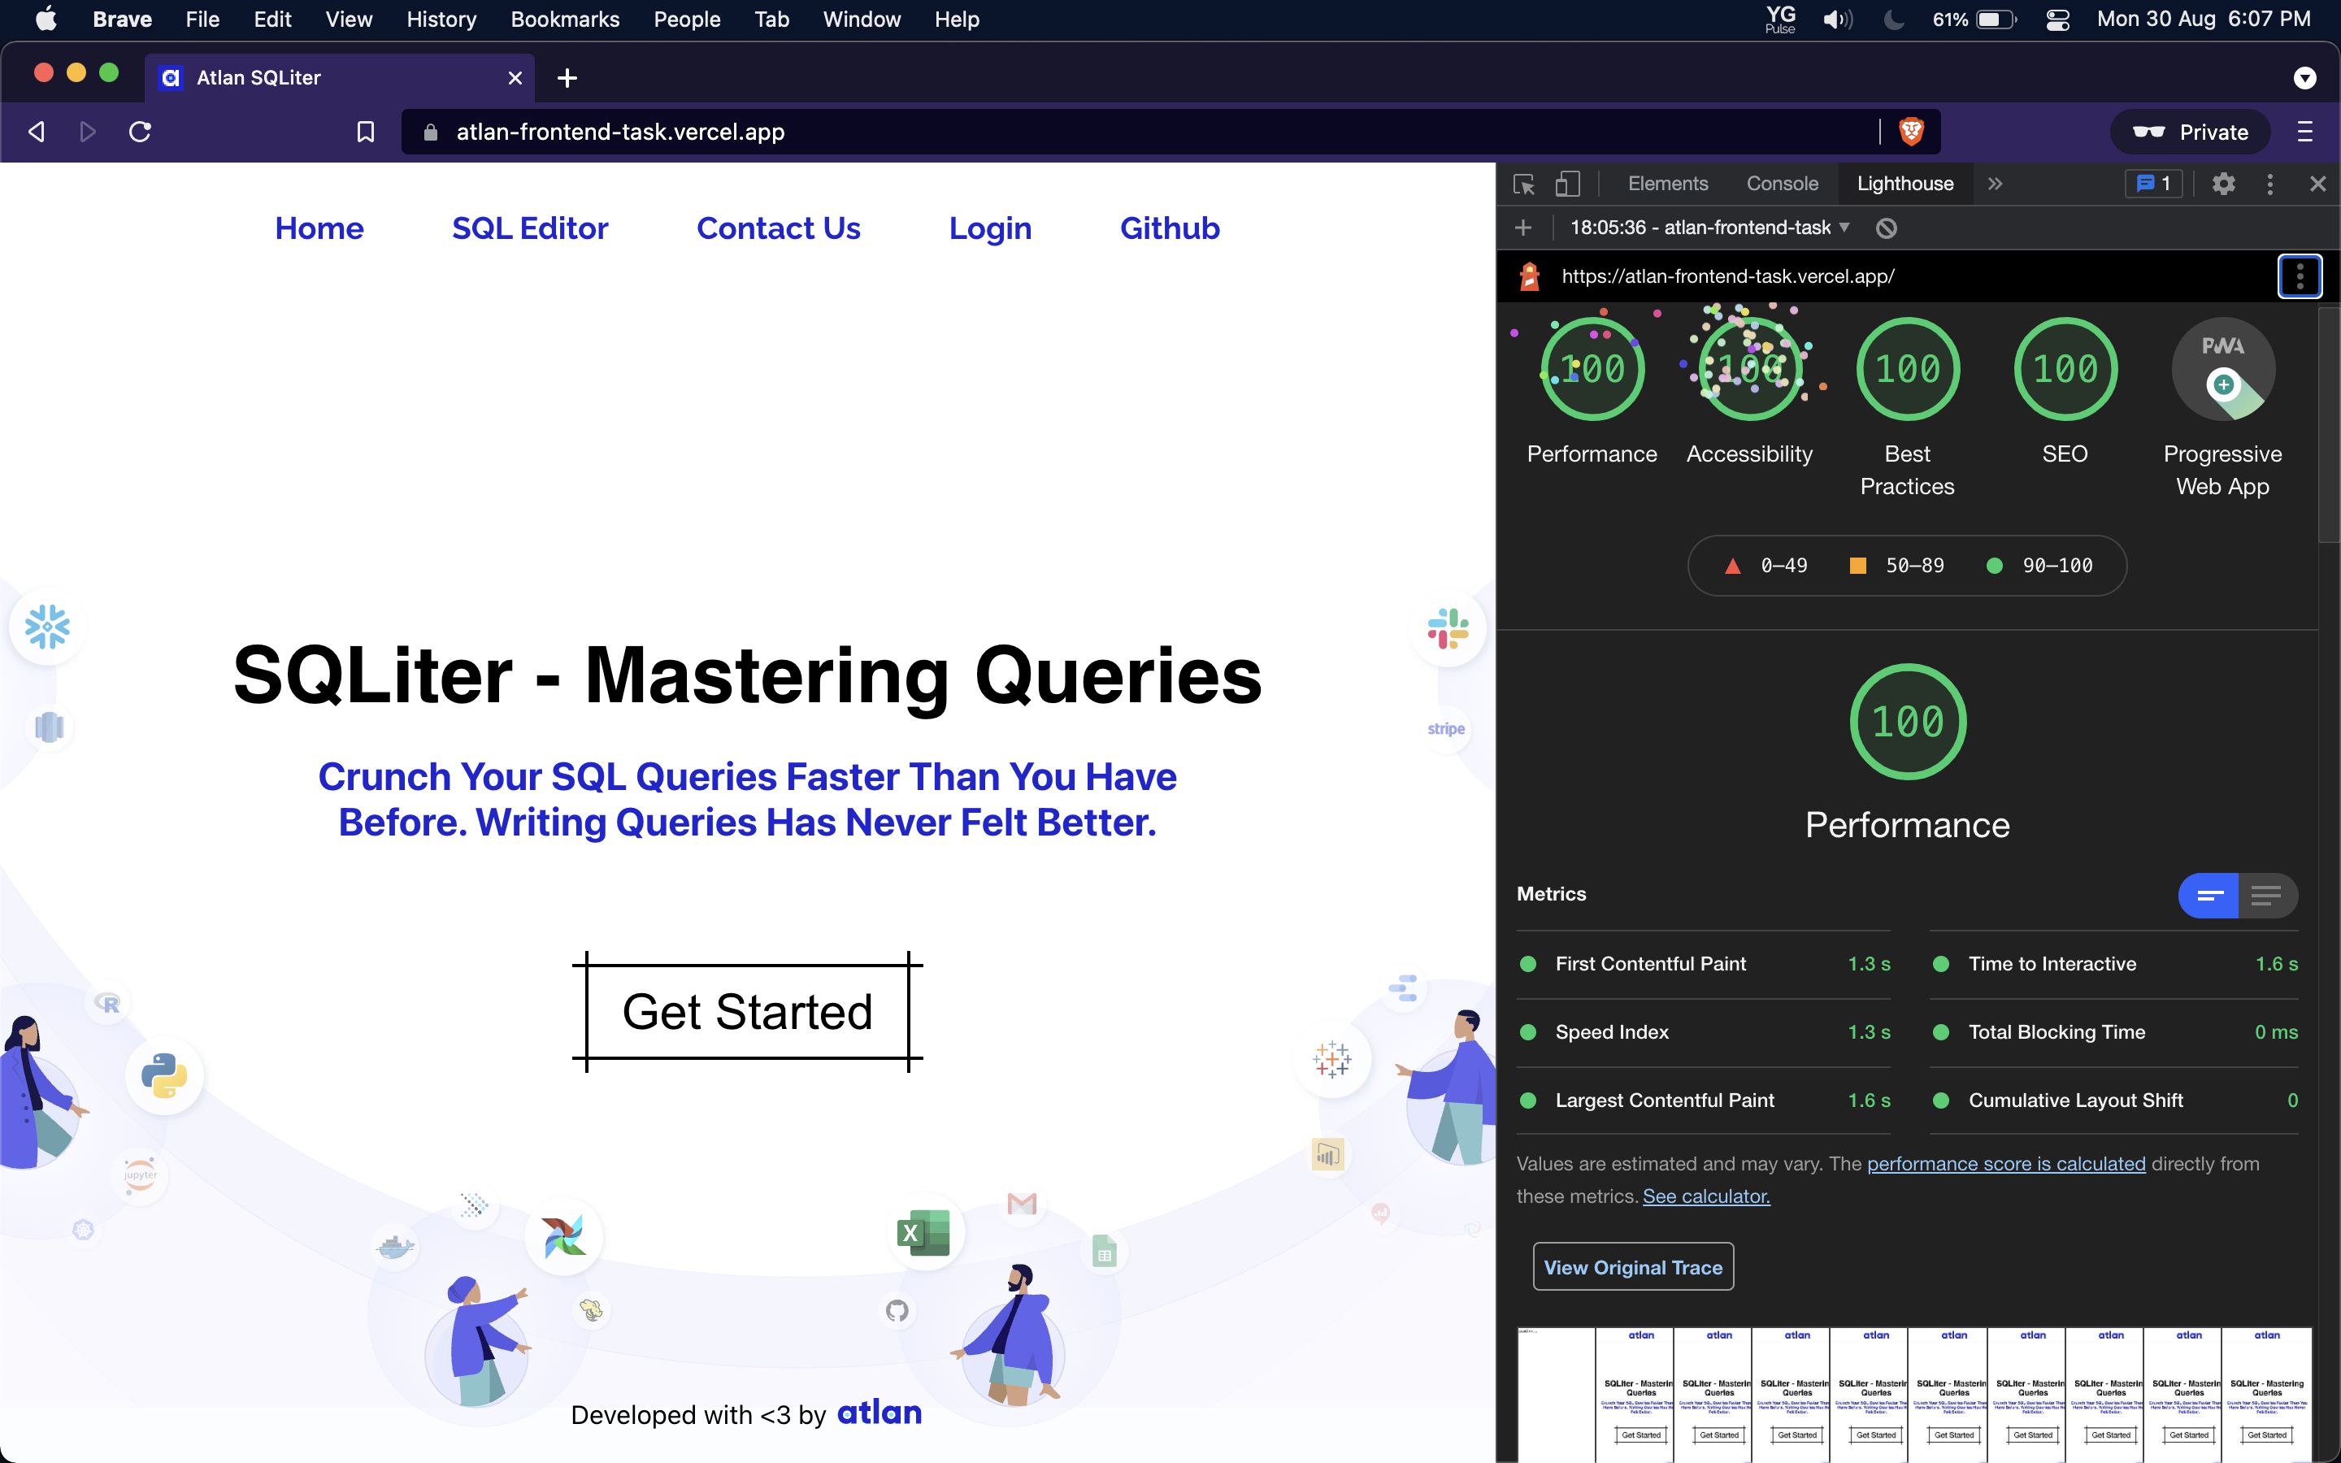Switch to the Console panel tab
Screen dimensions: 2341x1463
tap(1781, 183)
